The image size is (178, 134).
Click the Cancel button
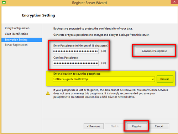(x=159, y=126)
